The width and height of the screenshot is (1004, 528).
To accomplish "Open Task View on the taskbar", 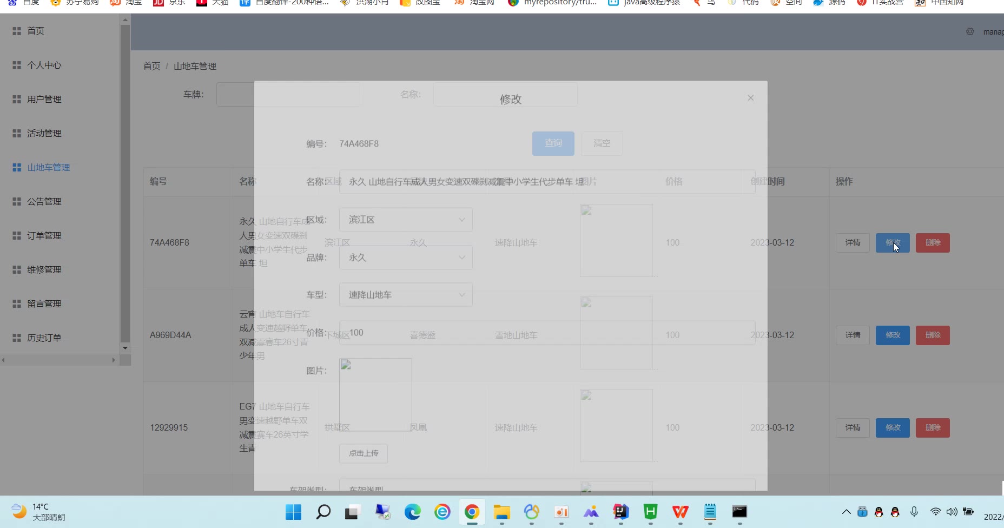I will (x=353, y=512).
